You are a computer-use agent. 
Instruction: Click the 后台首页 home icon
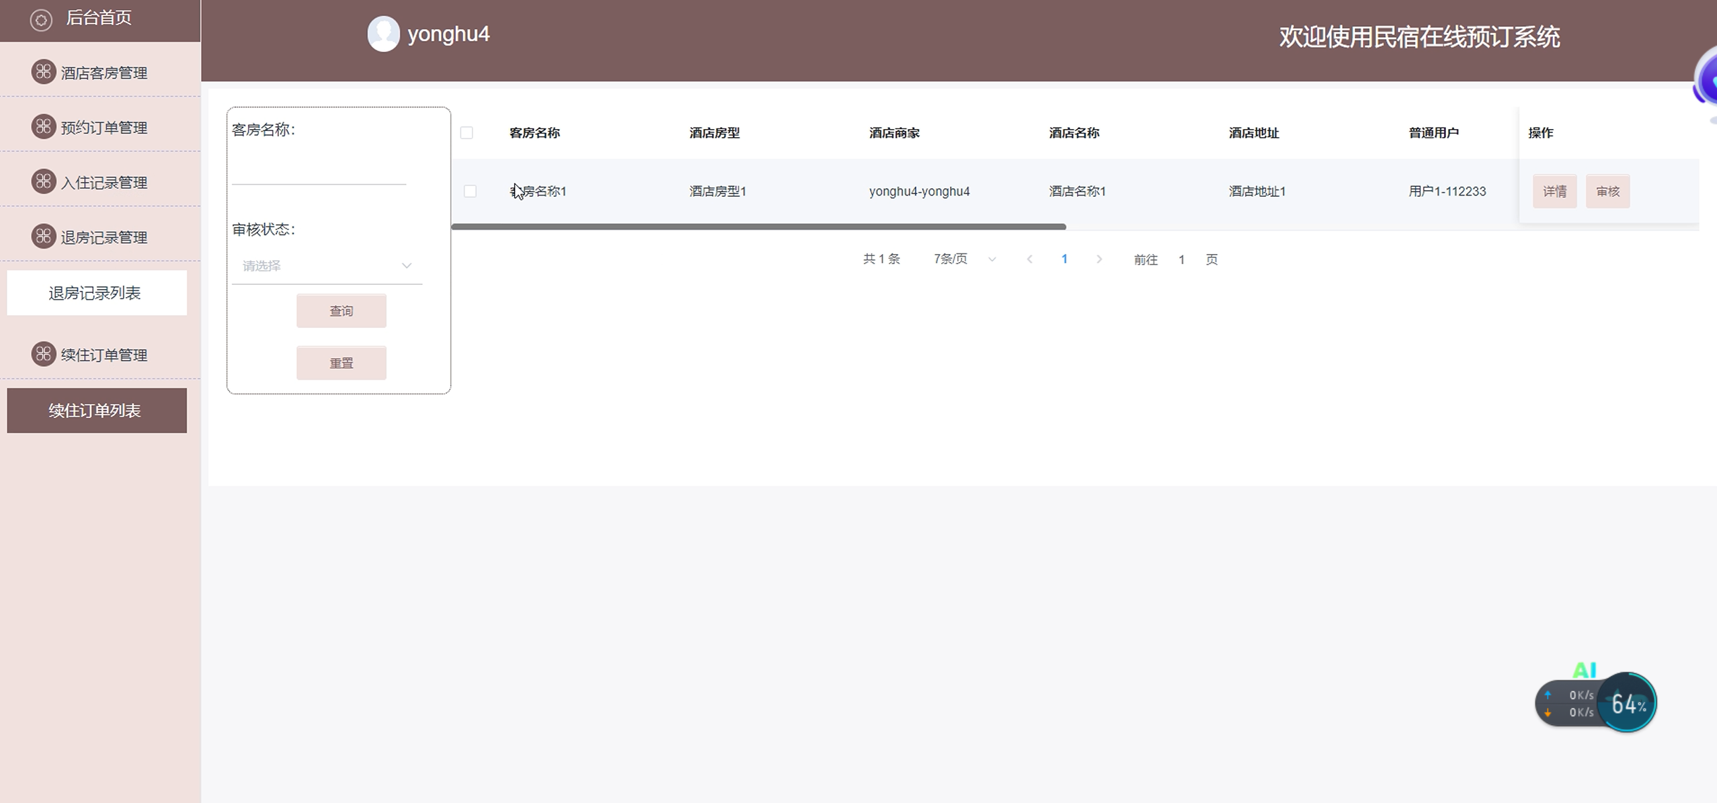point(41,20)
